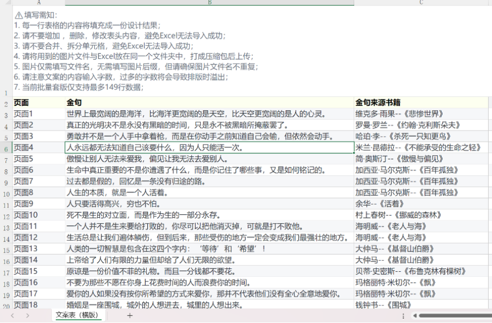Image resolution: width=492 pixels, height=323 pixels.
Task: Select 《百年孤独》 source cell in 页面6 row
Action: [421, 170]
